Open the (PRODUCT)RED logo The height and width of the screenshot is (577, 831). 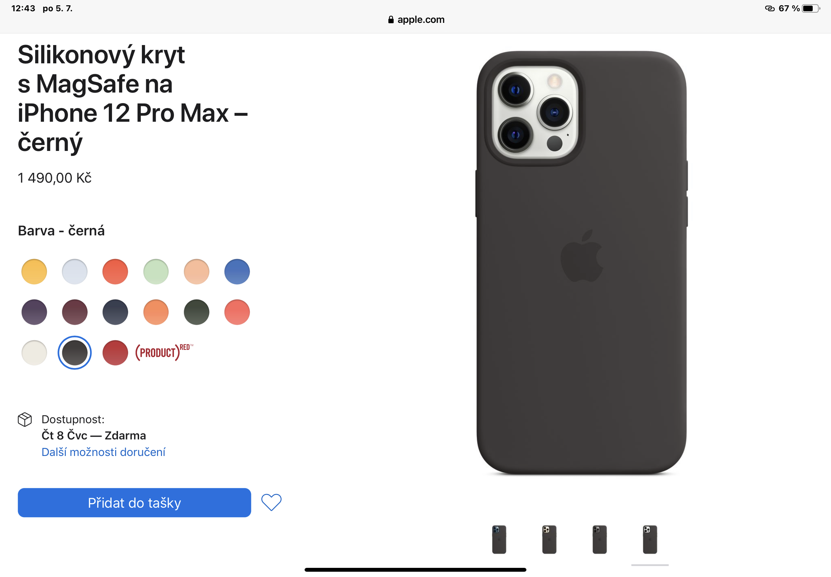[x=164, y=352]
